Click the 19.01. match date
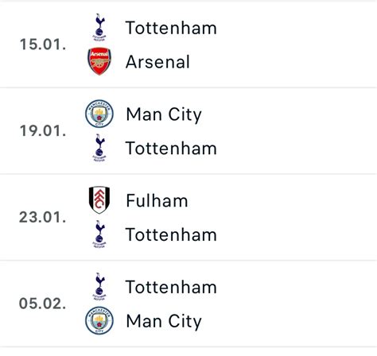Viewport: 377px width, 356px height. coord(43,131)
